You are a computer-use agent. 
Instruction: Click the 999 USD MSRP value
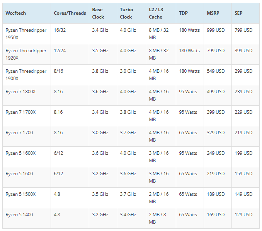(216, 30)
